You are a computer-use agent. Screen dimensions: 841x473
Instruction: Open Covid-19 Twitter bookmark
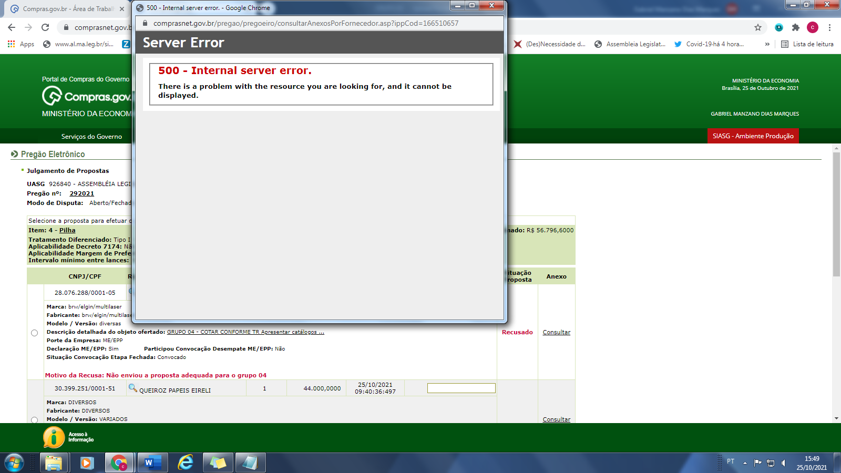[x=709, y=44]
